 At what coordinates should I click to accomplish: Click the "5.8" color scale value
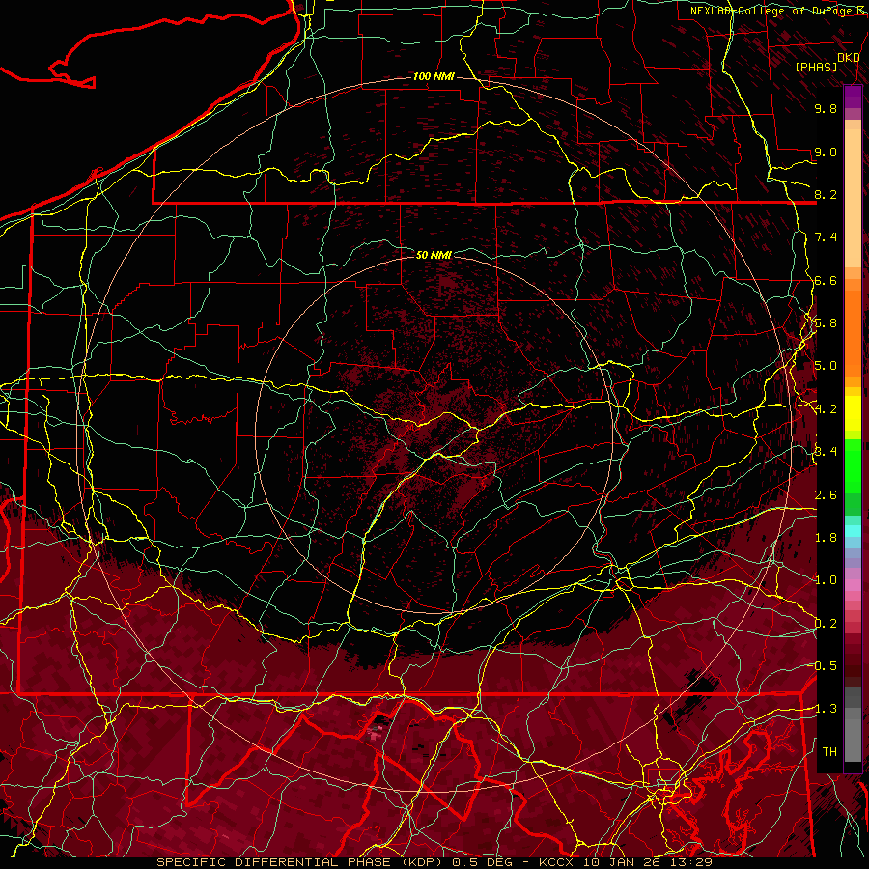[x=826, y=323]
